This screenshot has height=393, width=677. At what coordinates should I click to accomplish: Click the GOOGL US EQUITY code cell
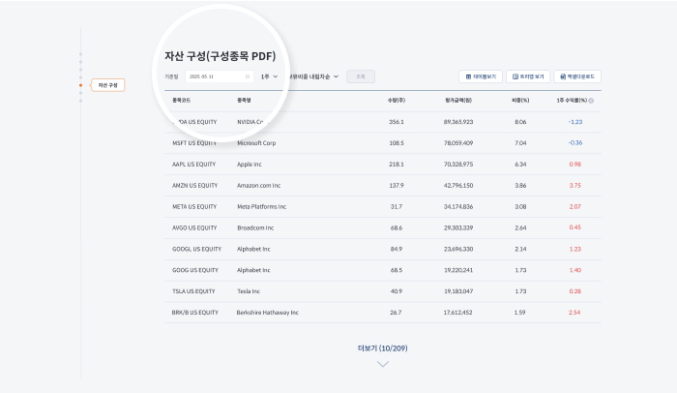click(196, 249)
